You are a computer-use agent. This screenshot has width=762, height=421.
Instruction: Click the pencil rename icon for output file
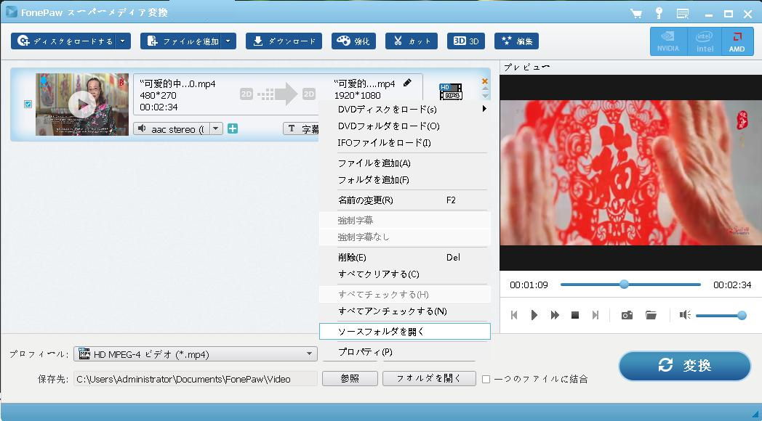[407, 83]
